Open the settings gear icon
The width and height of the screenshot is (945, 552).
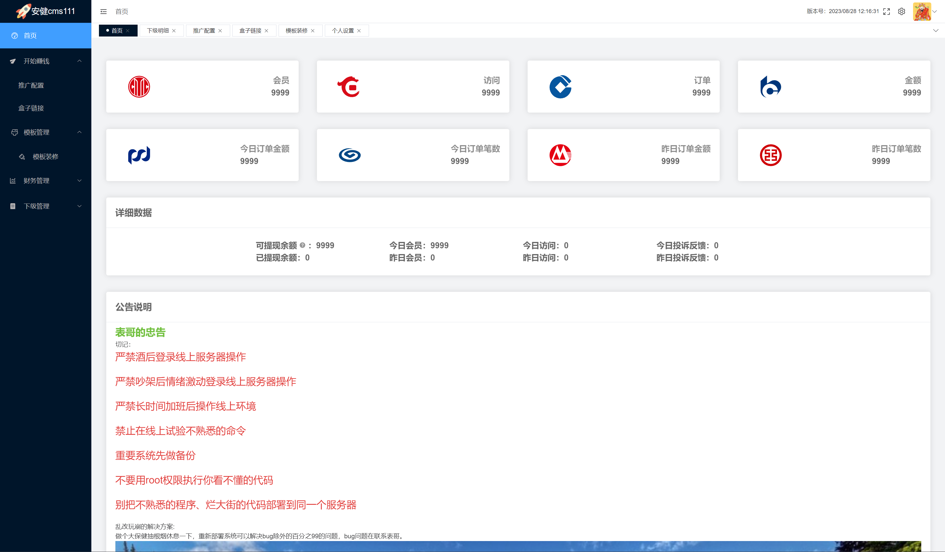(x=901, y=12)
